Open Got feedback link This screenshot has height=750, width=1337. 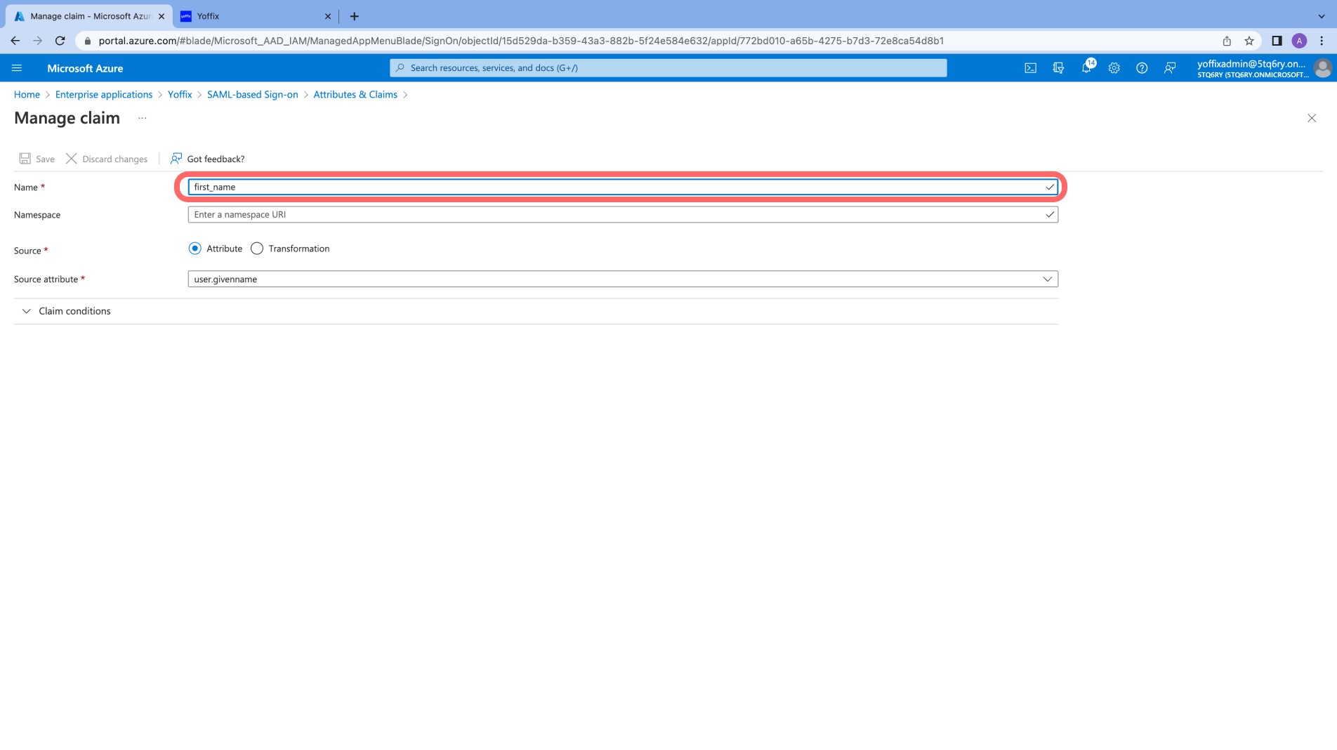208,159
